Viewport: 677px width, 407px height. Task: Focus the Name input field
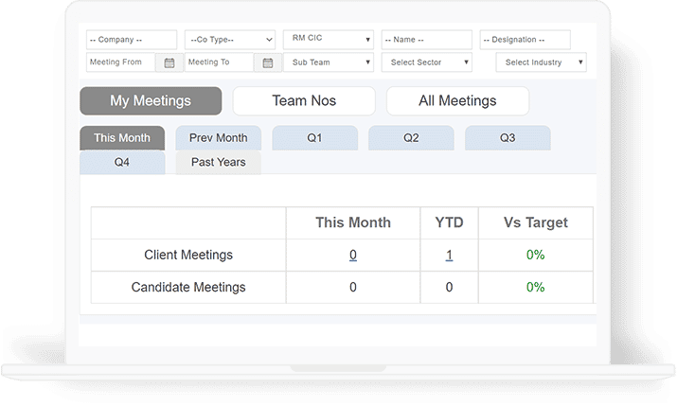tap(426, 40)
